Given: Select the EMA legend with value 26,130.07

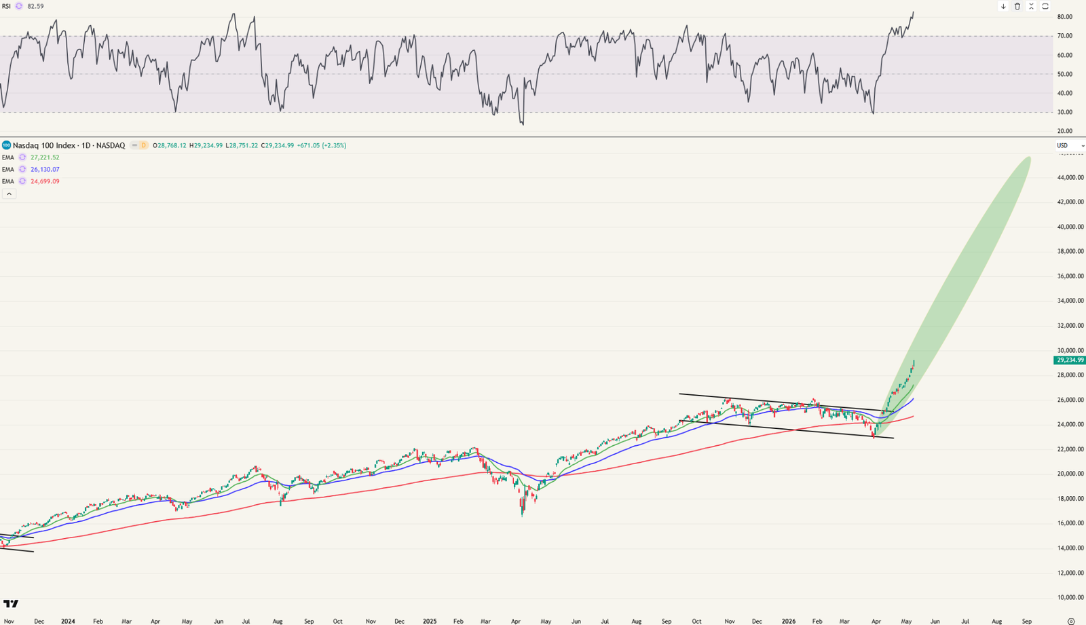Looking at the screenshot, I should 31,170.
